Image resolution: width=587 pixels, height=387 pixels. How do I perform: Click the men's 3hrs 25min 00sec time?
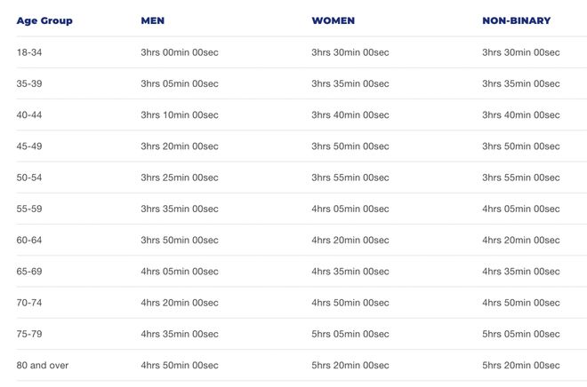(x=180, y=178)
